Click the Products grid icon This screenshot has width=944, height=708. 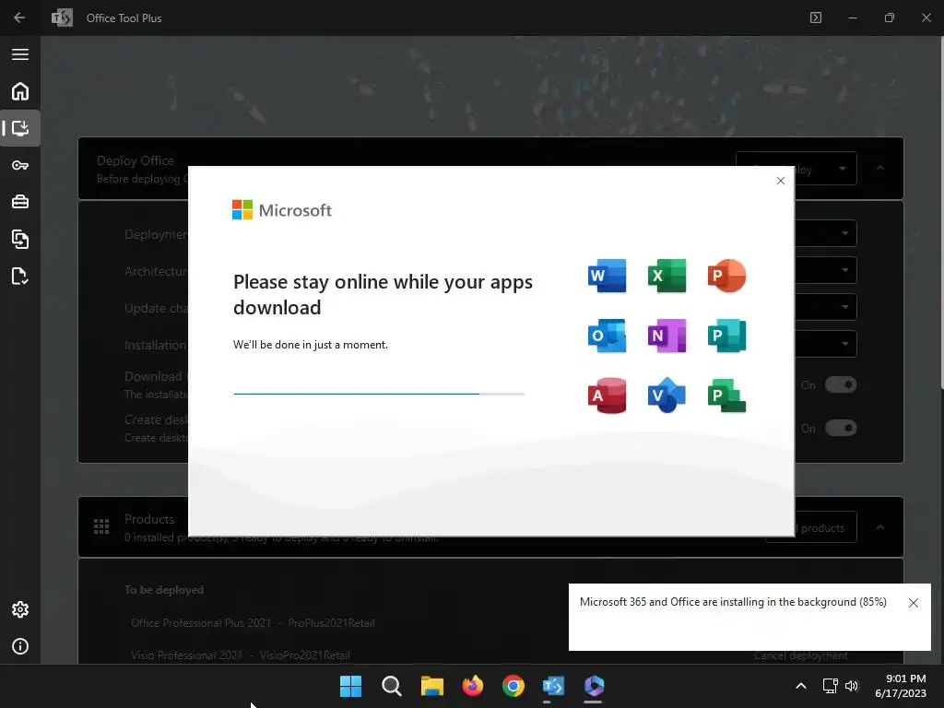click(101, 526)
